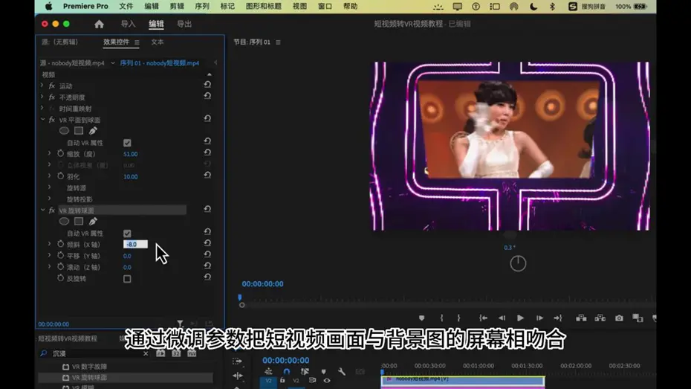The image size is (691, 389).
Task: Toggle V2 track output eye
Action: 327,381
